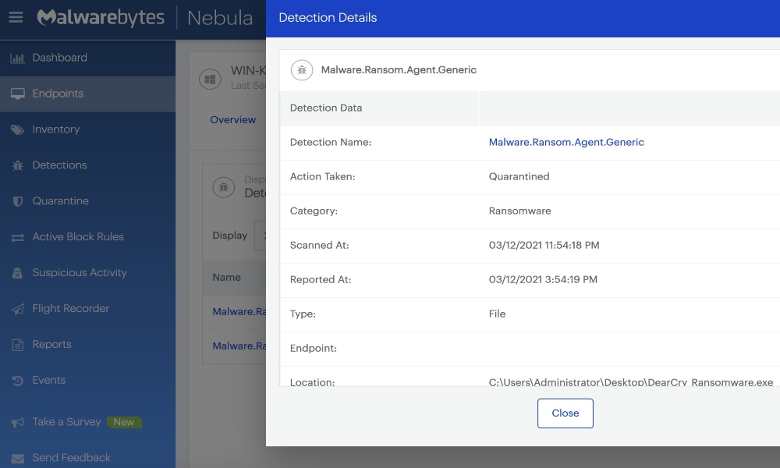Open Flight Recorder
The image size is (780, 468).
coord(71,308)
